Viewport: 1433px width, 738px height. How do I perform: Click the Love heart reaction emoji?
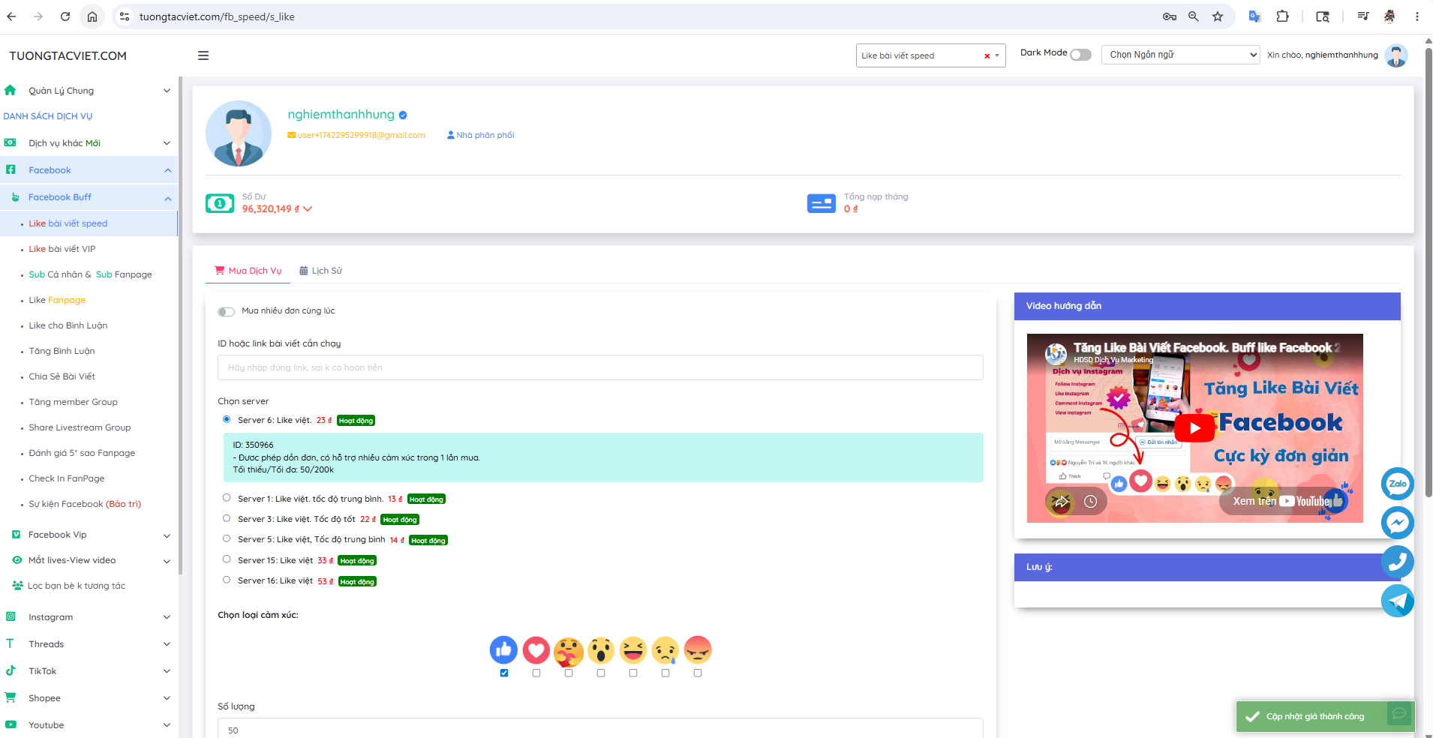(536, 649)
